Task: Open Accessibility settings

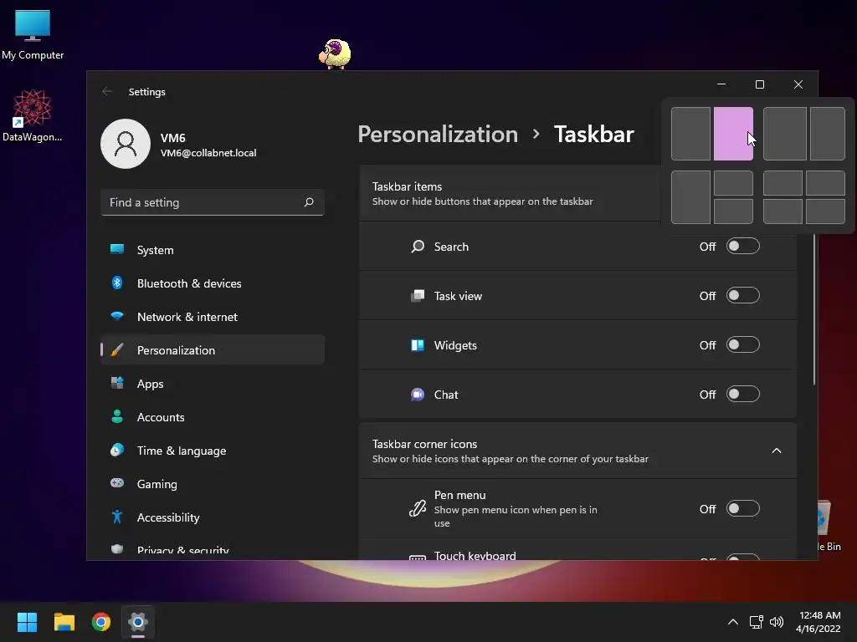Action: pyautogui.click(x=213, y=517)
